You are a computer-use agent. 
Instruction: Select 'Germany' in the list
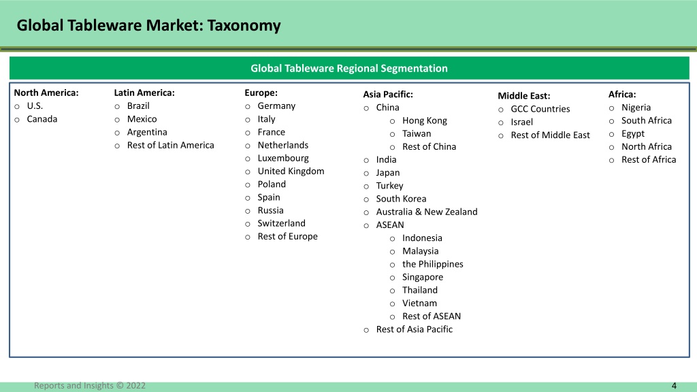tap(276, 105)
